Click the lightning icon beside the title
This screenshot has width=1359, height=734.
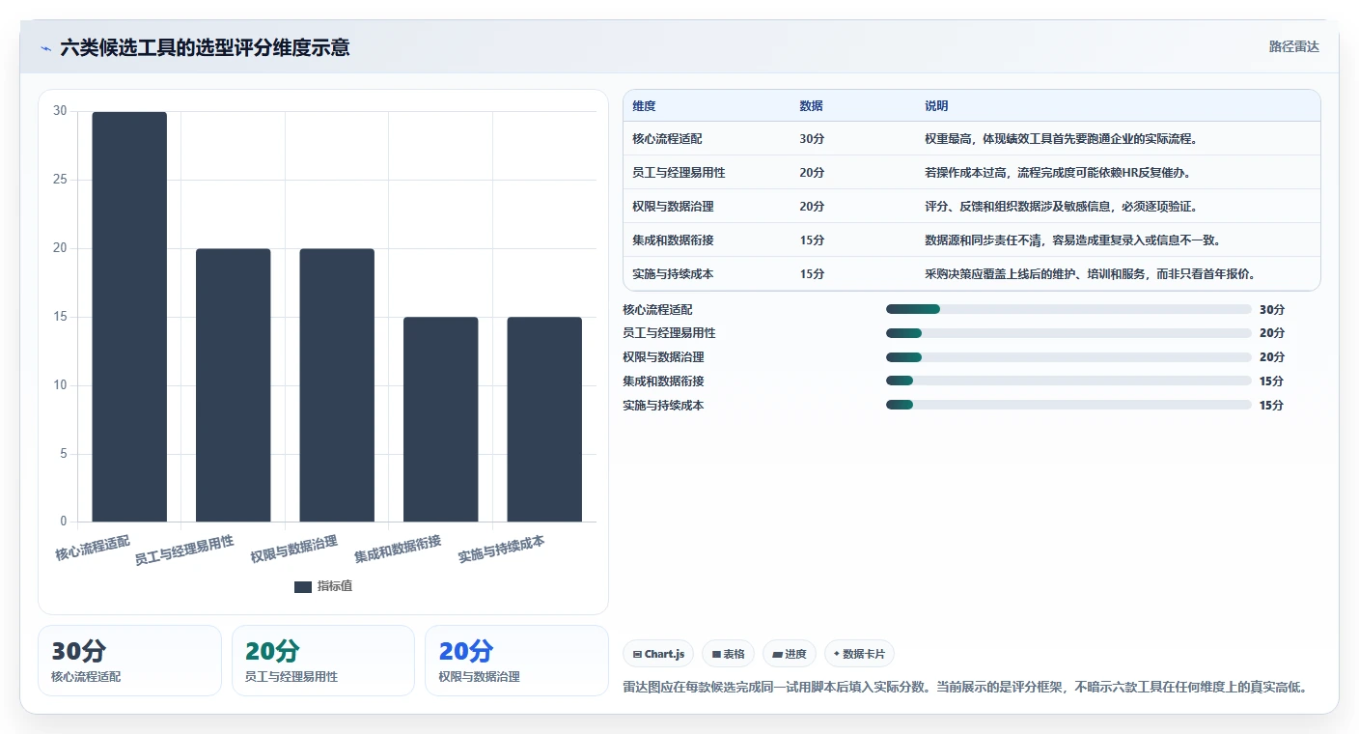click(x=45, y=47)
